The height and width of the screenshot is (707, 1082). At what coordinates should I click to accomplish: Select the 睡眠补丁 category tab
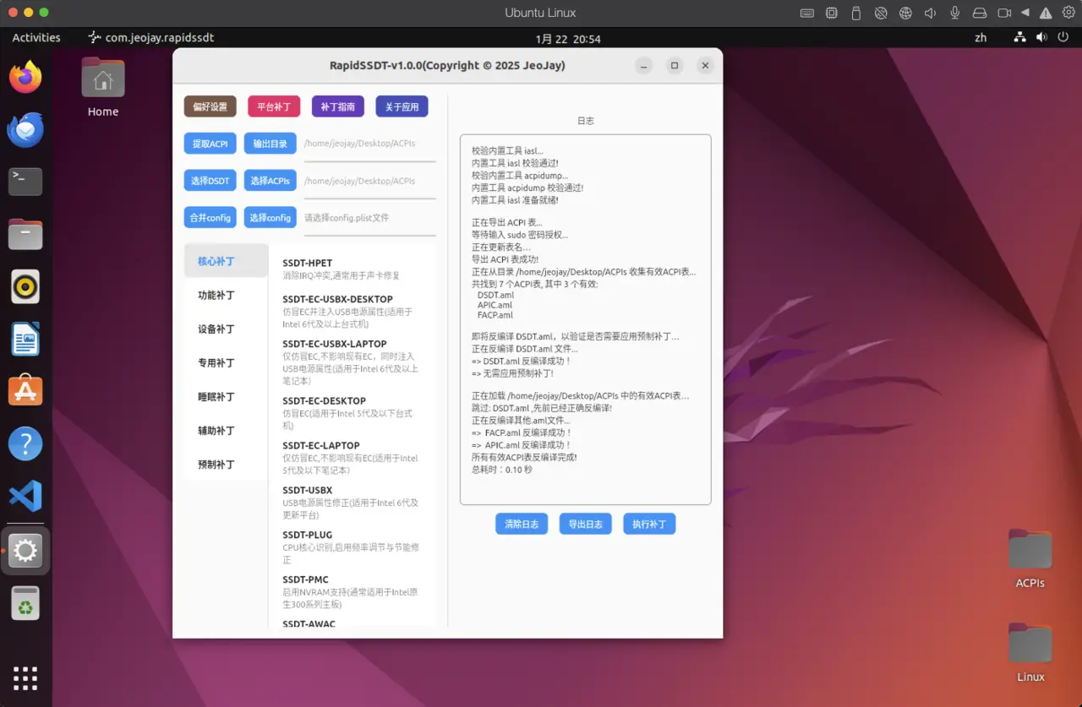tap(216, 397)
